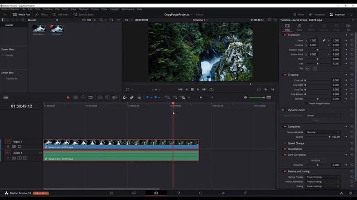Check Retain Image Position checkbox
The height and width of the screenshot is (200, 357).
pos(306,103)
